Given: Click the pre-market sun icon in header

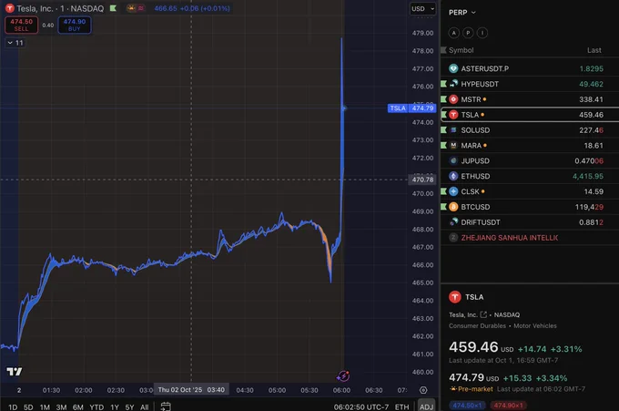Looking at the screenshot, I should (x=131, y=8).
